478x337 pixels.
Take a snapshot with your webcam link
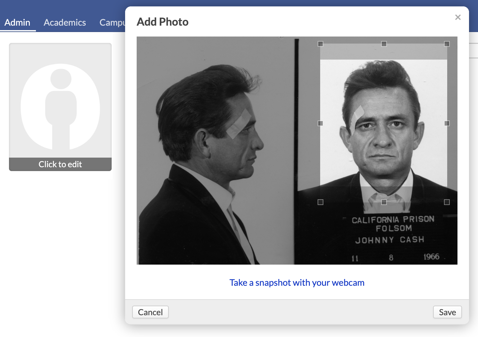point(297,283)
